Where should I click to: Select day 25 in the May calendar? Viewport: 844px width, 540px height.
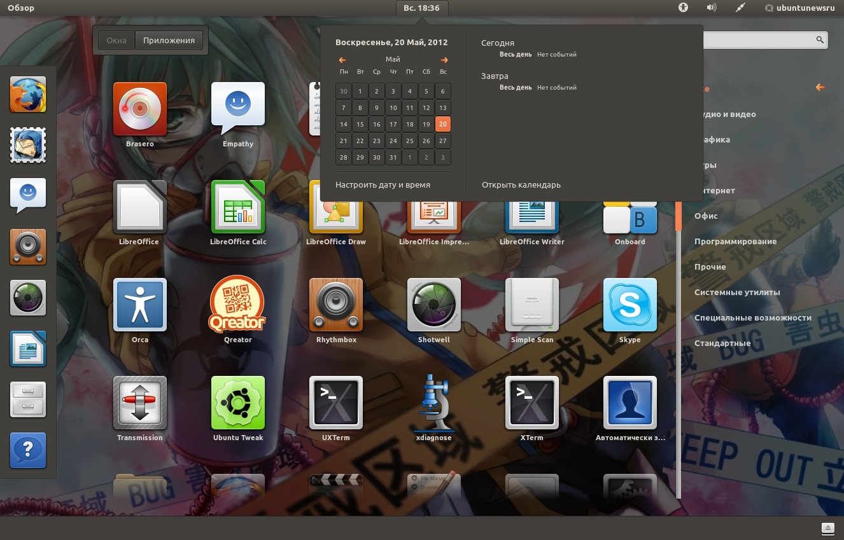[410, 141]
